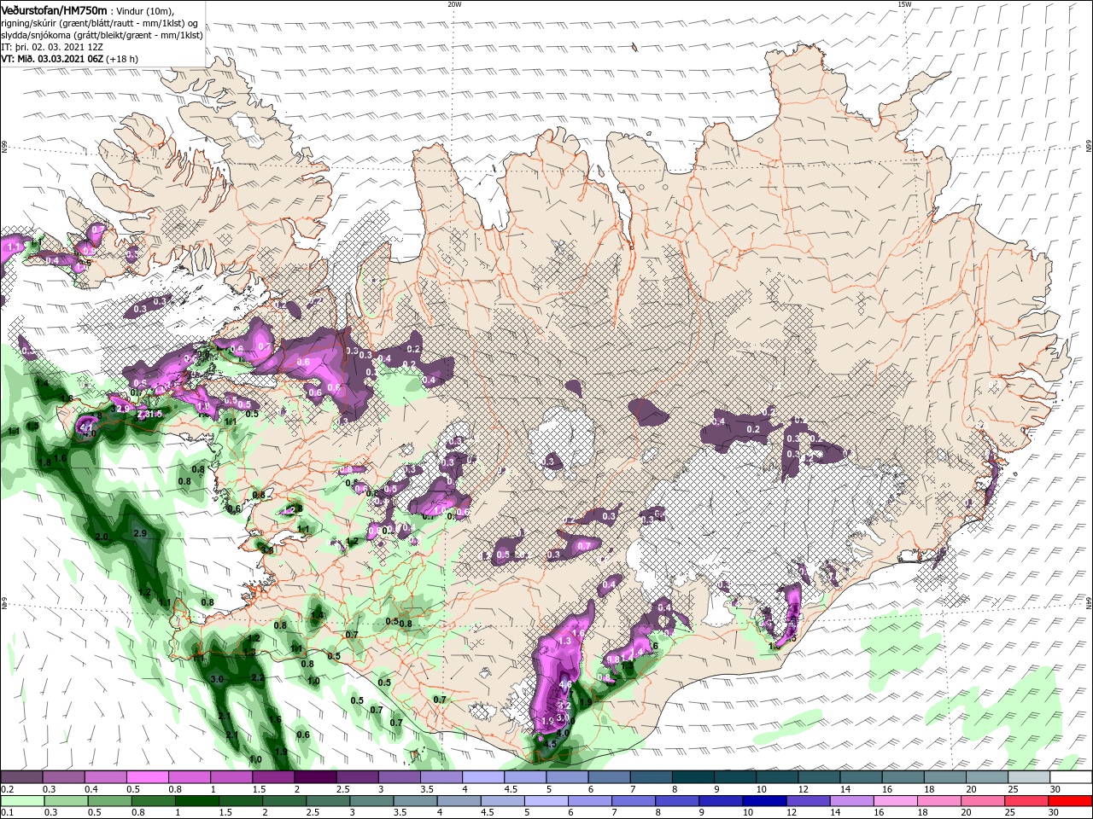The image size is (1093, 819).
Task: Pick the light lavender snow swatch between 4 and 4.5
Action: pyautogui.click(x=483, y=777)
